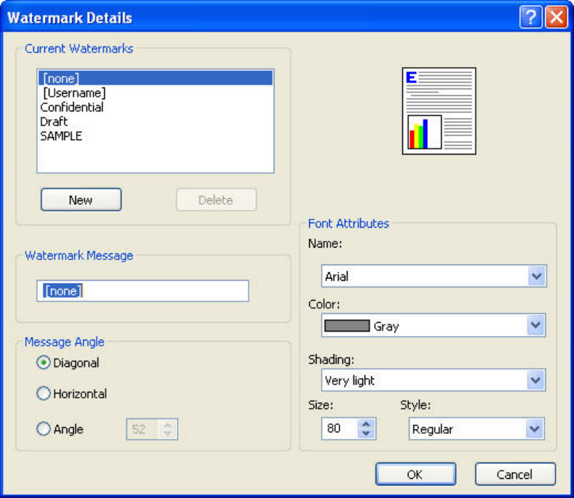Viewport: 574px width, 498px height.
Task: Decrease font size with down arrow
Action: (x=367, y=434)
